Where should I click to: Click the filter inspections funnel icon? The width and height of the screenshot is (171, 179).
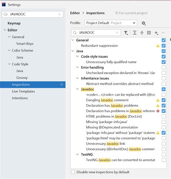tap(126, 33)
